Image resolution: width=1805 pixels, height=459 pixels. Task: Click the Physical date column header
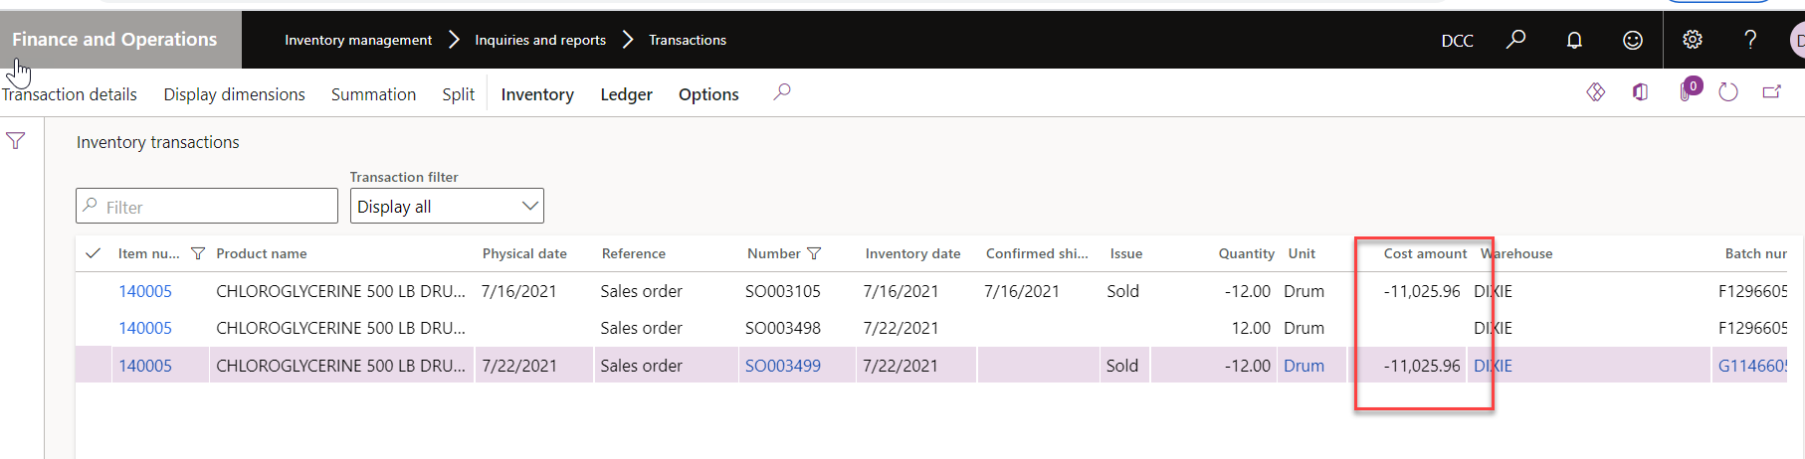point(524,253)
